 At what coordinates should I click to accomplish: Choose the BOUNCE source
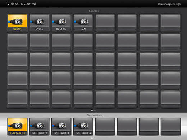(61, 23)
